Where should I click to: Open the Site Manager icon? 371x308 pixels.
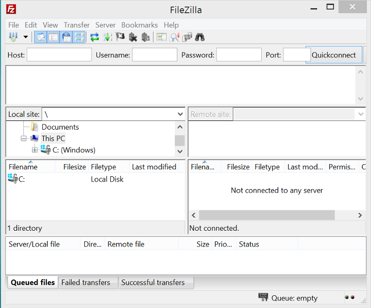click(13, 37)
